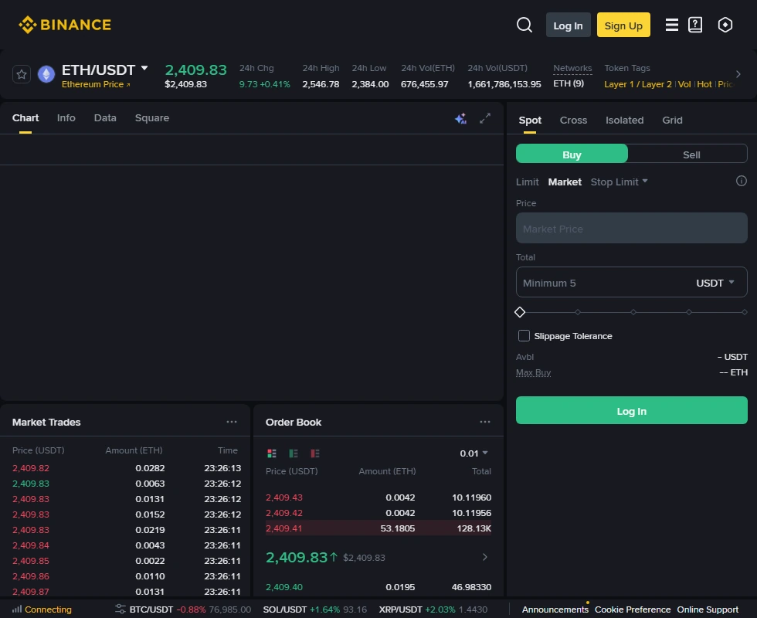Switch to the Info tab
The image size is (757, 618).
point(66,118)
